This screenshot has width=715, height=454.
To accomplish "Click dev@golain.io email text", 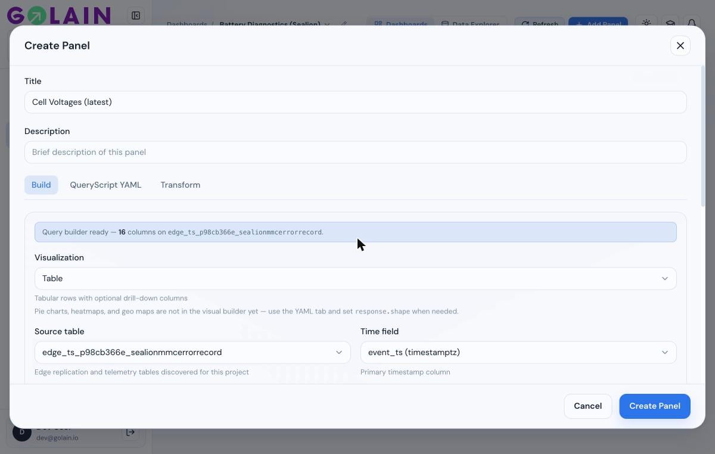I will pos(57,437).
